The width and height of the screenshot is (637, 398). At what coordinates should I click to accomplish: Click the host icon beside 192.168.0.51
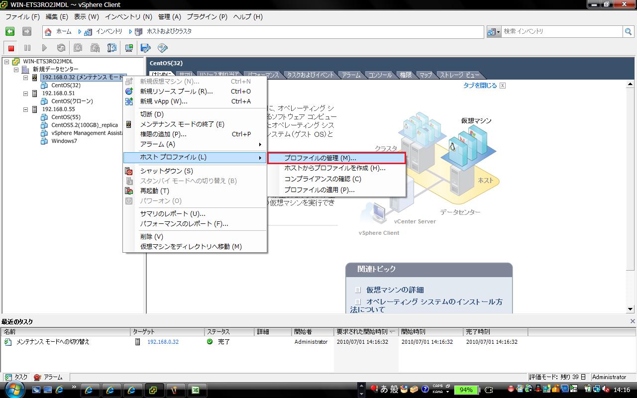(x=35, y=94)
